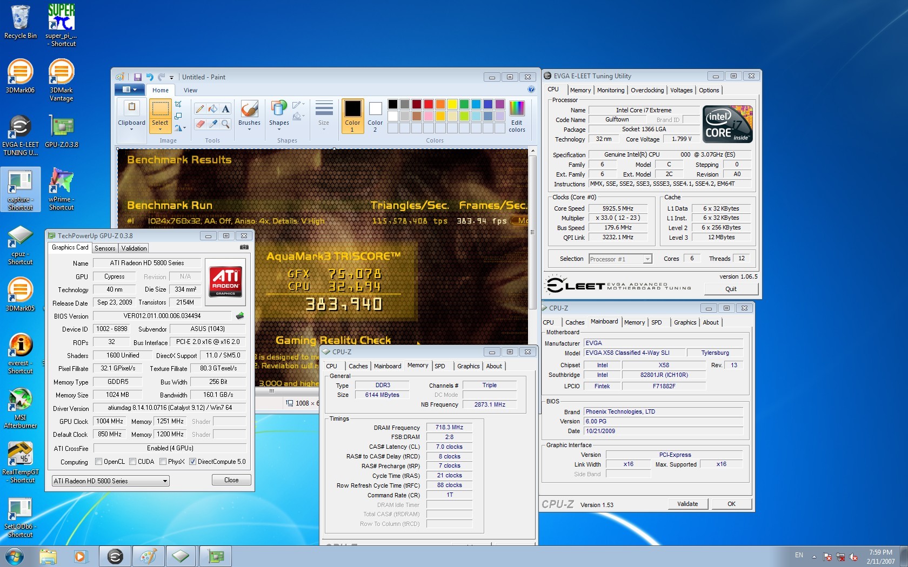Screen dimensions: 908x567
Task: Expand the ATI Radeon HD 5800 Series dropdown
Action: click(165, 481)
